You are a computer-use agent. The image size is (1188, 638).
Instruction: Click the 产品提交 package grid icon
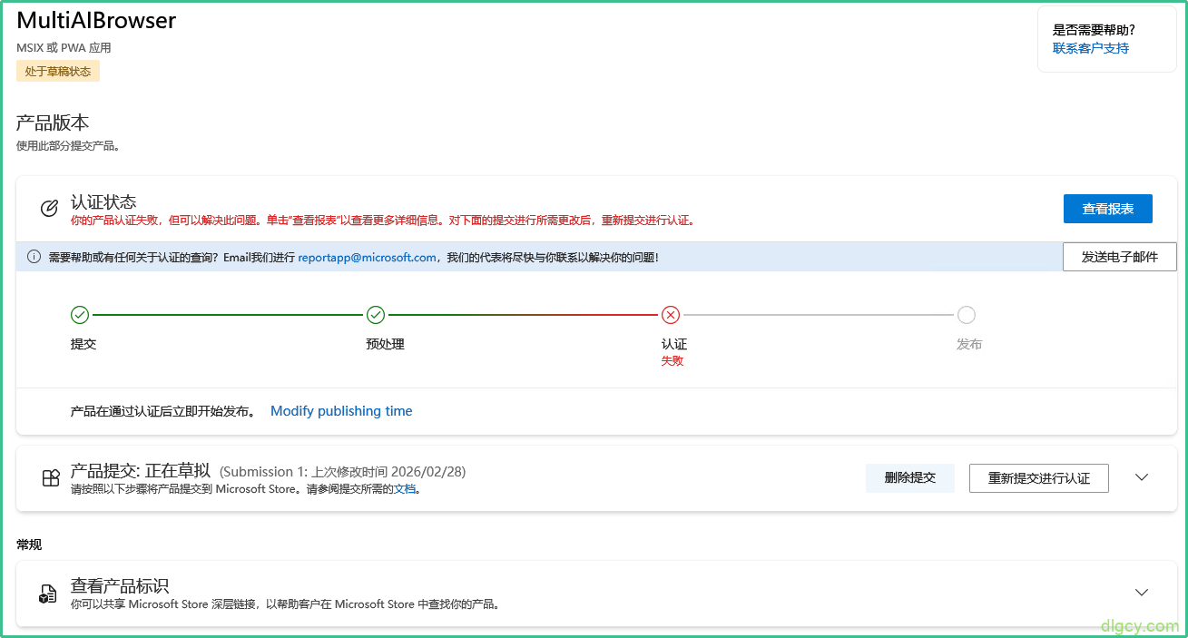(50, 476)
